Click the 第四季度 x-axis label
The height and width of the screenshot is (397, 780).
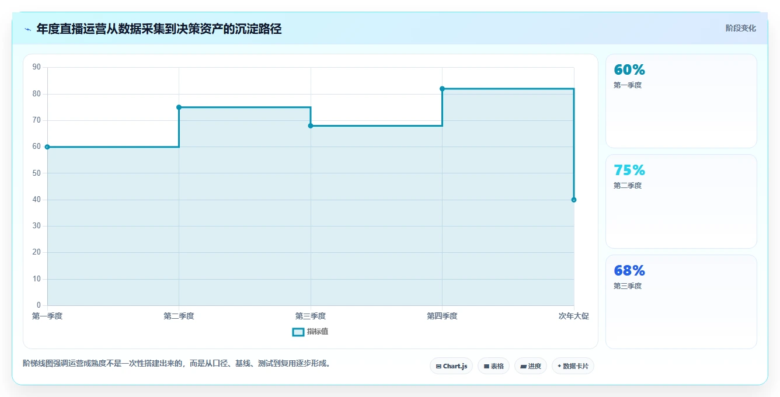[x=442, y=316]
